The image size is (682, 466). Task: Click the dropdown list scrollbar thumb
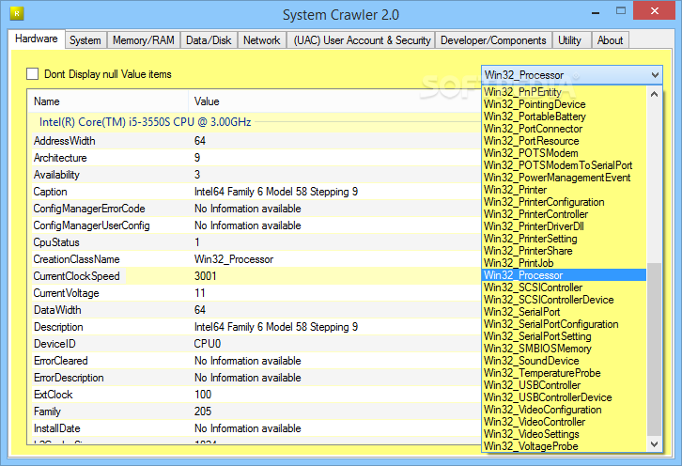[654, 349]
